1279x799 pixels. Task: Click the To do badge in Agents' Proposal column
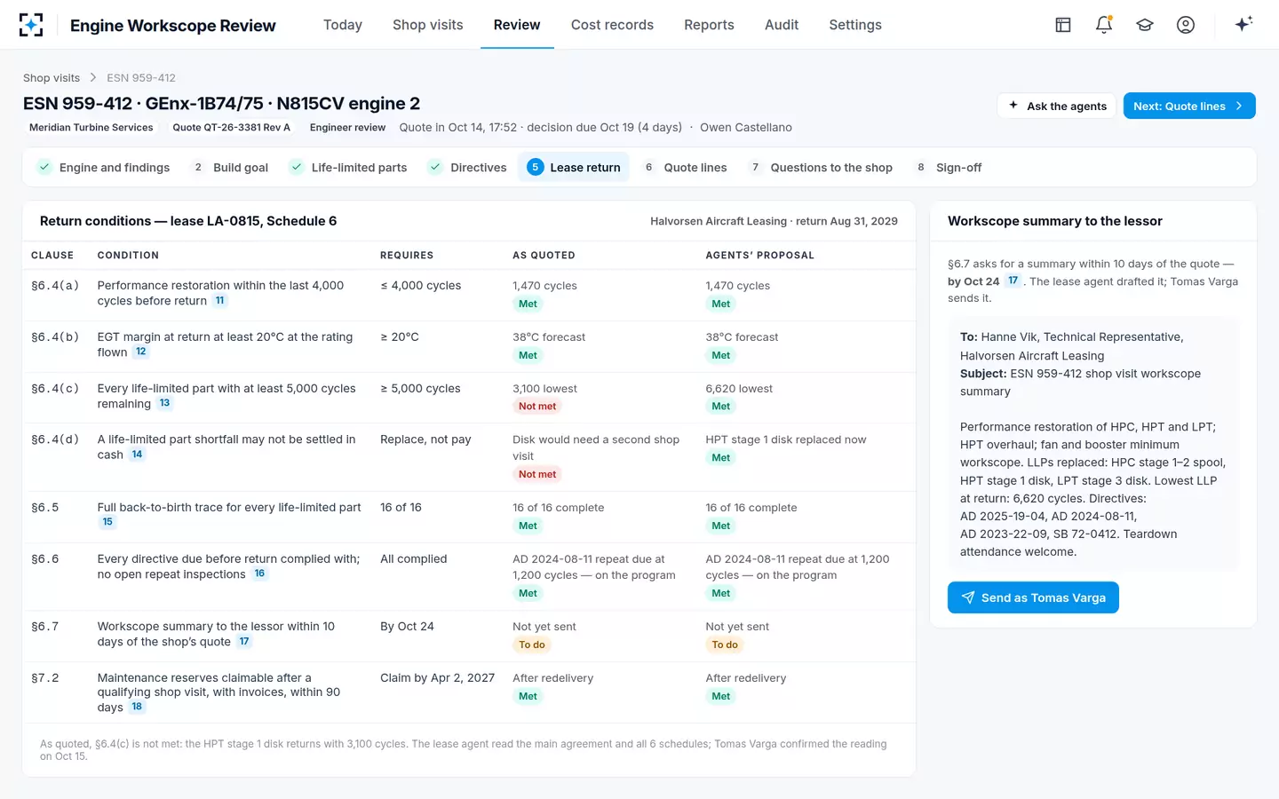[725, 645]
